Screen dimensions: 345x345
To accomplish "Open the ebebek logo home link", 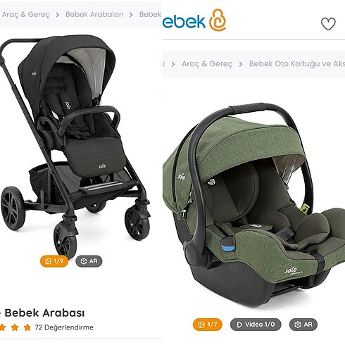I will pyautogui.click(x=194, y=20).
